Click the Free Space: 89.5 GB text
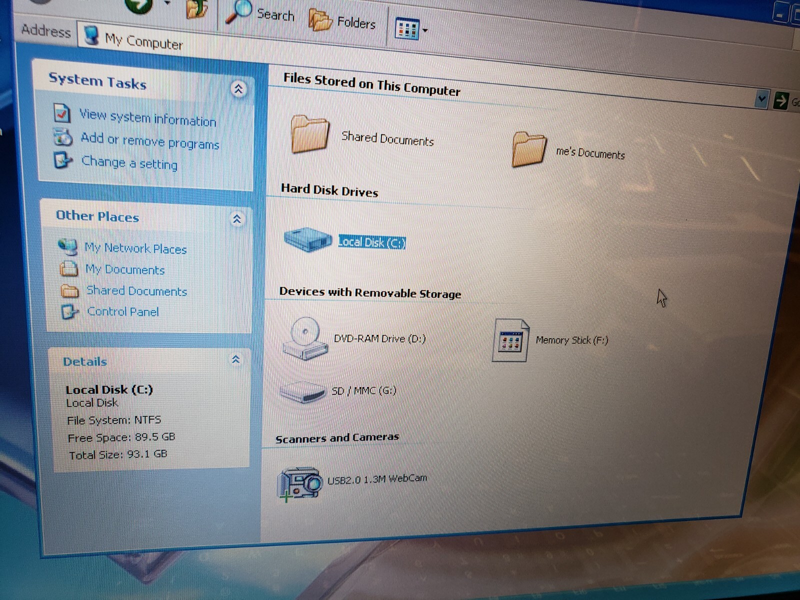 [121, 437]
